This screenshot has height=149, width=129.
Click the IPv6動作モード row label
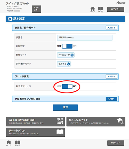23,64
